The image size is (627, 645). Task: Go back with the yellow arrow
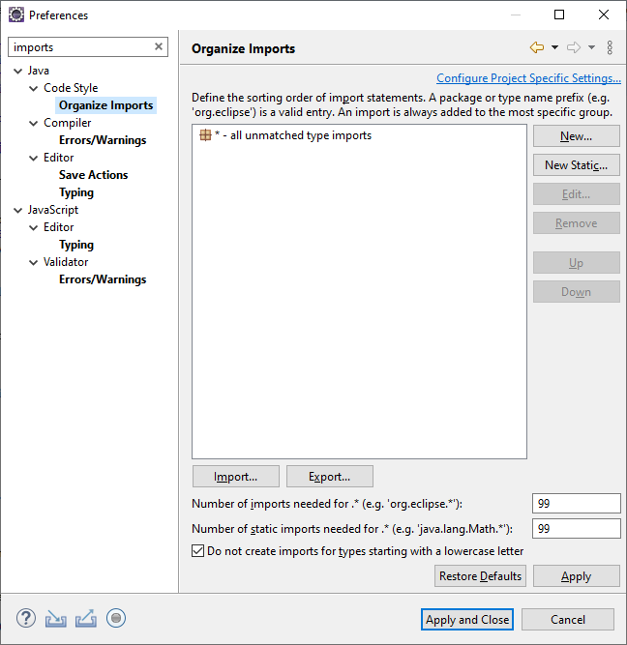[x=537, y=47]
